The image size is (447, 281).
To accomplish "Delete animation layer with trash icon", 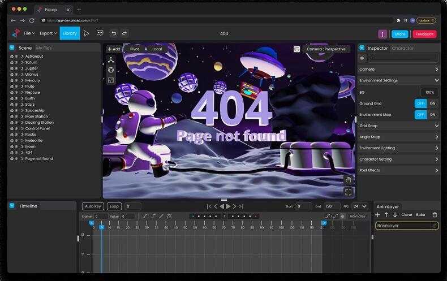I will pos(434,215).
